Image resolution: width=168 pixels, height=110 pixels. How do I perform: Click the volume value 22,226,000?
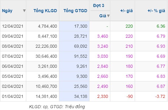(x=46, y=46)
